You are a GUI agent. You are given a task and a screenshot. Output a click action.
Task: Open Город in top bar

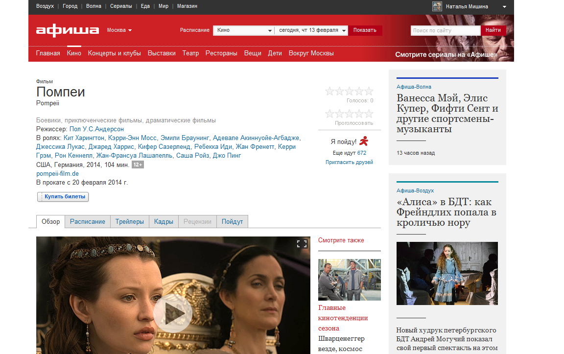coord(70,6)
